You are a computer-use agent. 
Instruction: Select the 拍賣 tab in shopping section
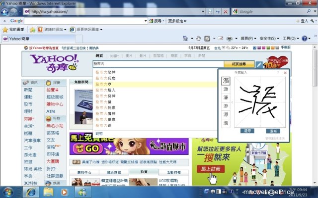[144, 172]
